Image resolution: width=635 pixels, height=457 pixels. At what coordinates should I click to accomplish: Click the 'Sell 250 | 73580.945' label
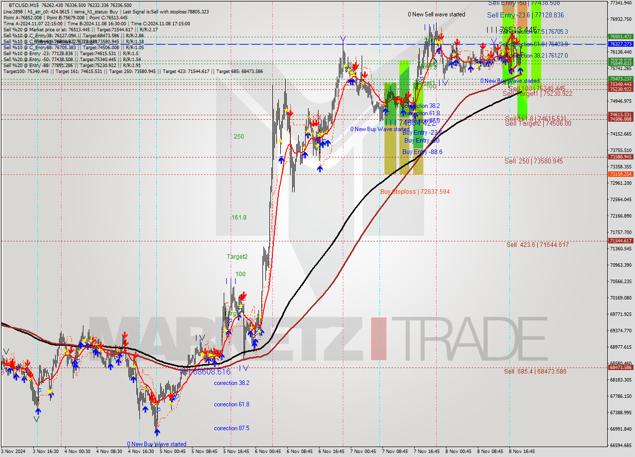point(534,161)
